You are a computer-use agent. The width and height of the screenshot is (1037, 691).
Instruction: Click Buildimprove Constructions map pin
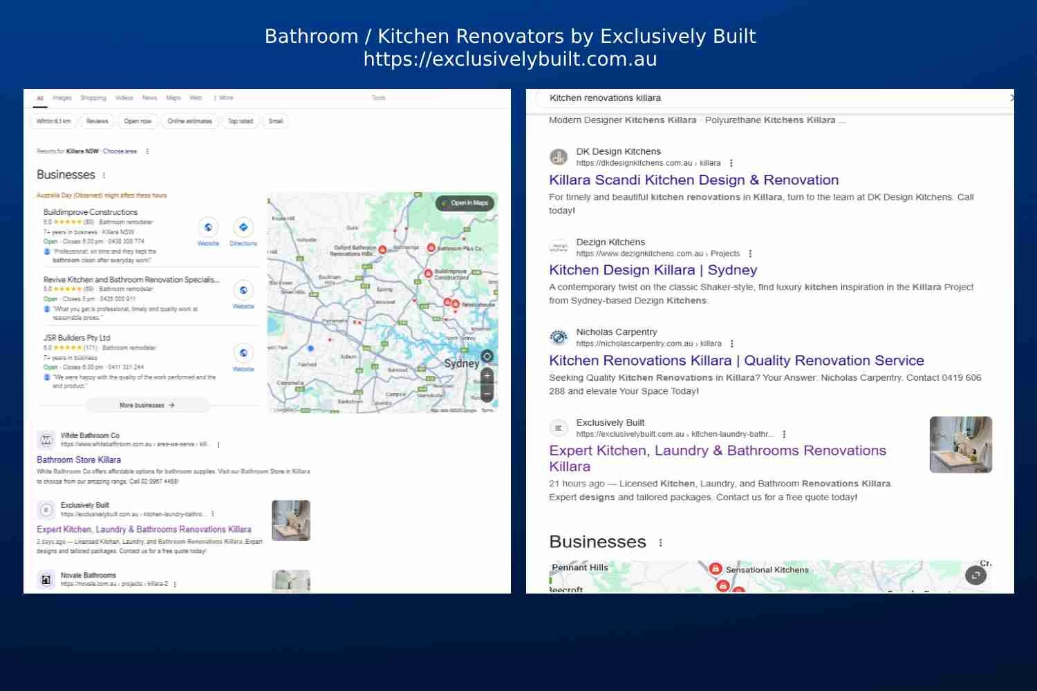pyautogui.click(x=428, y=274)
